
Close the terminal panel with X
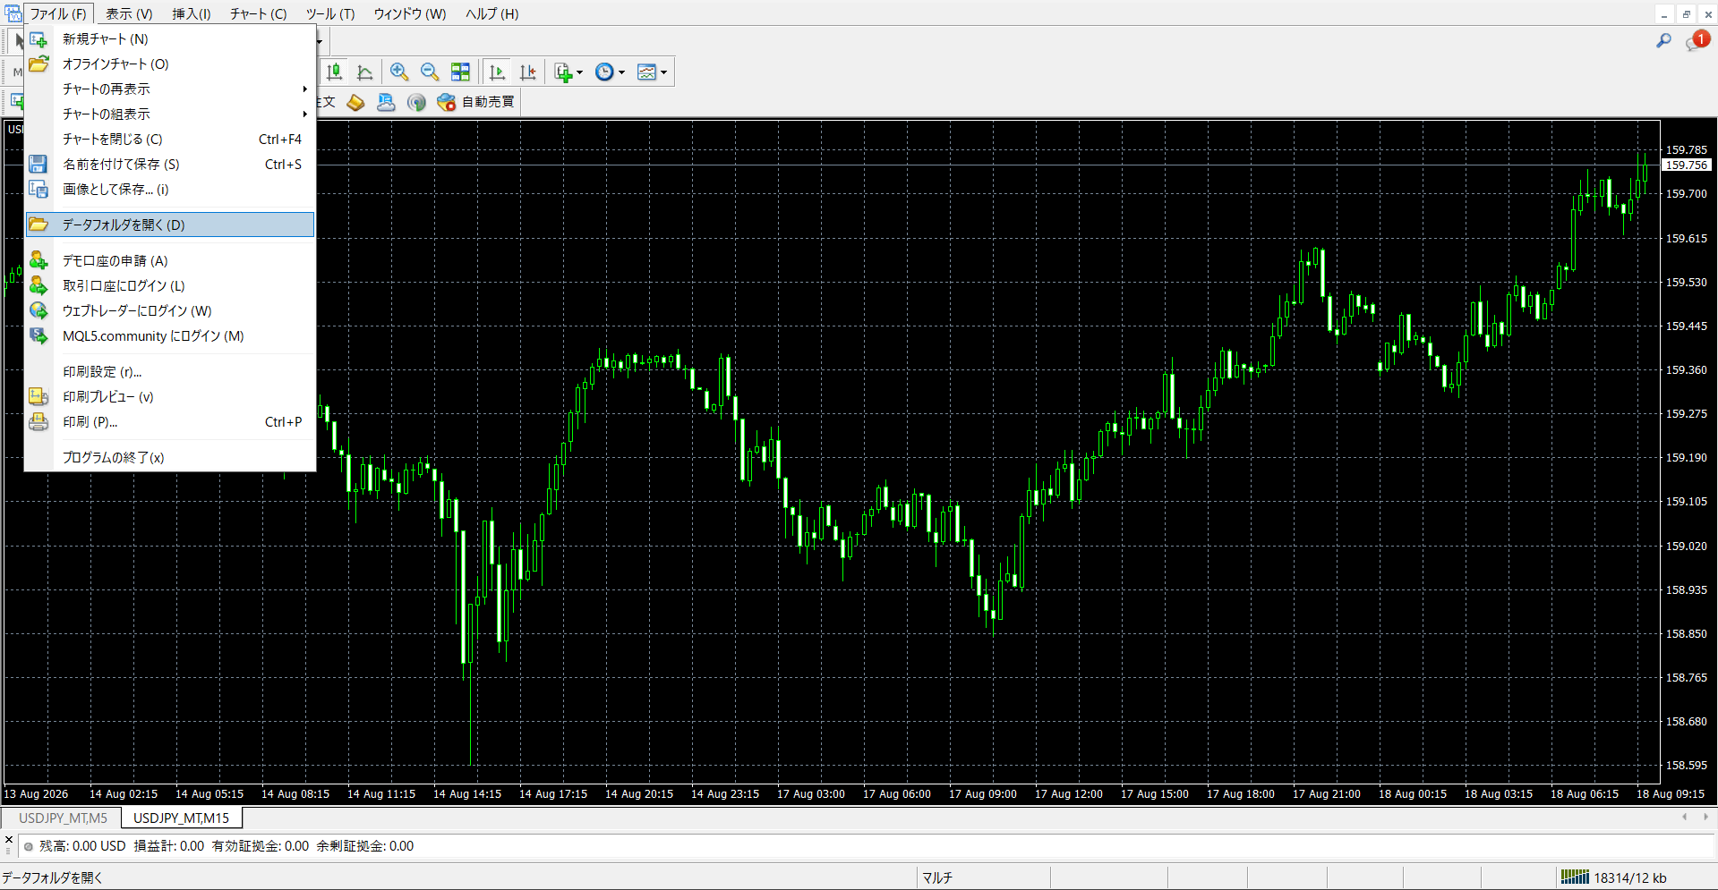pyautogui.click(x=9, y=840)
